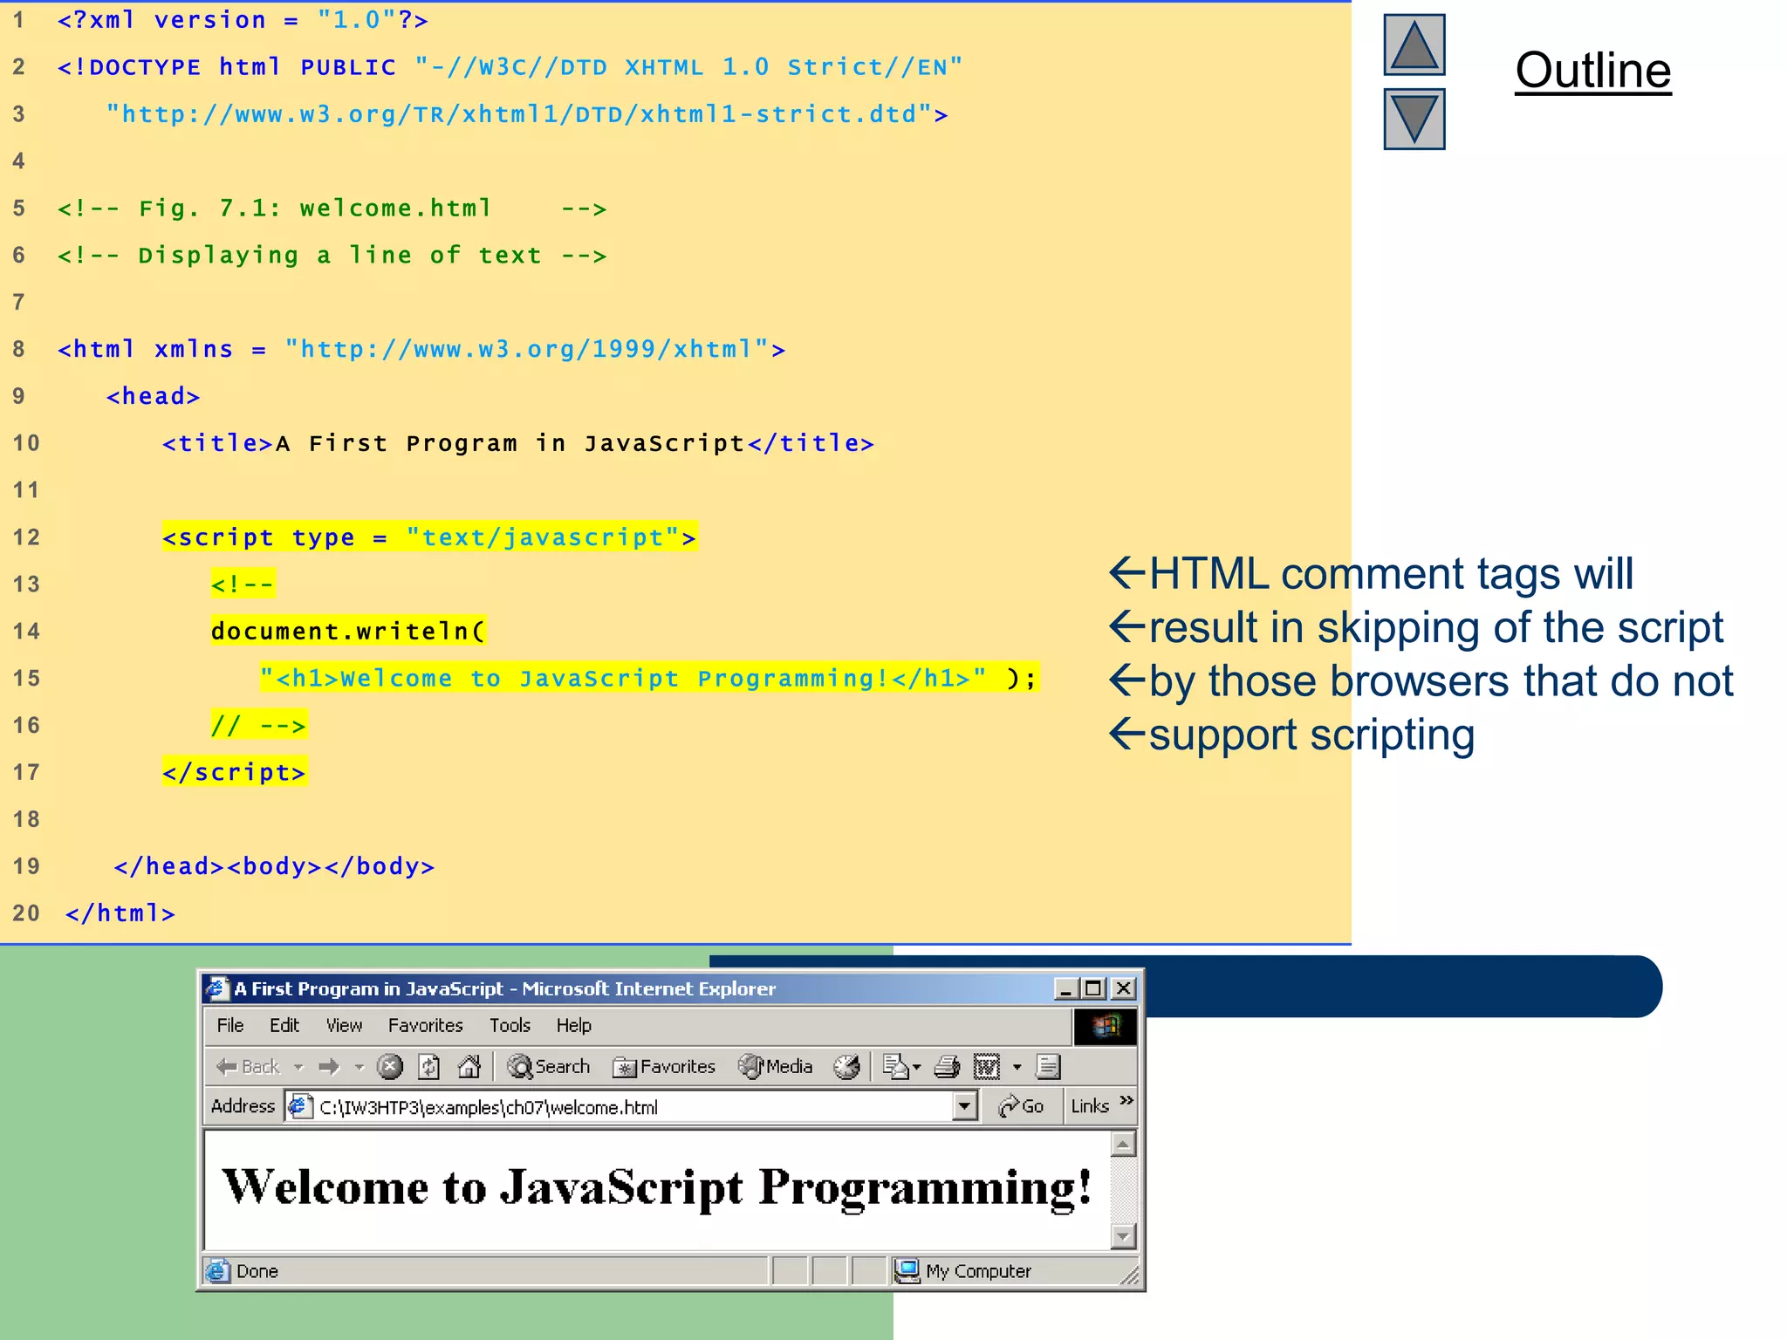The image size is (1787, 1340).
Task: Click the '<html xmlns' code line
Action: click(421, 349)
